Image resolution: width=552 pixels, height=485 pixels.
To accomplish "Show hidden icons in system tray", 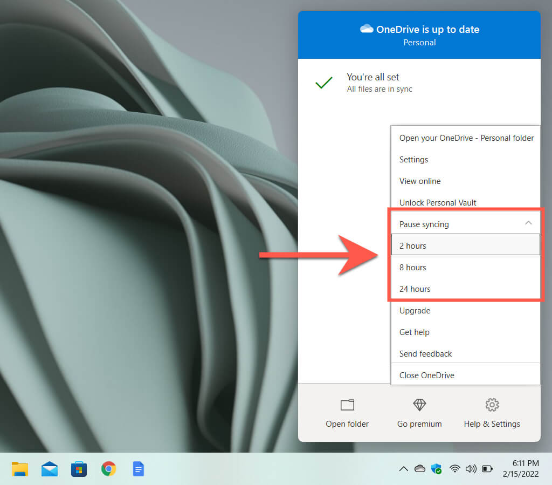I will (403, 469).
